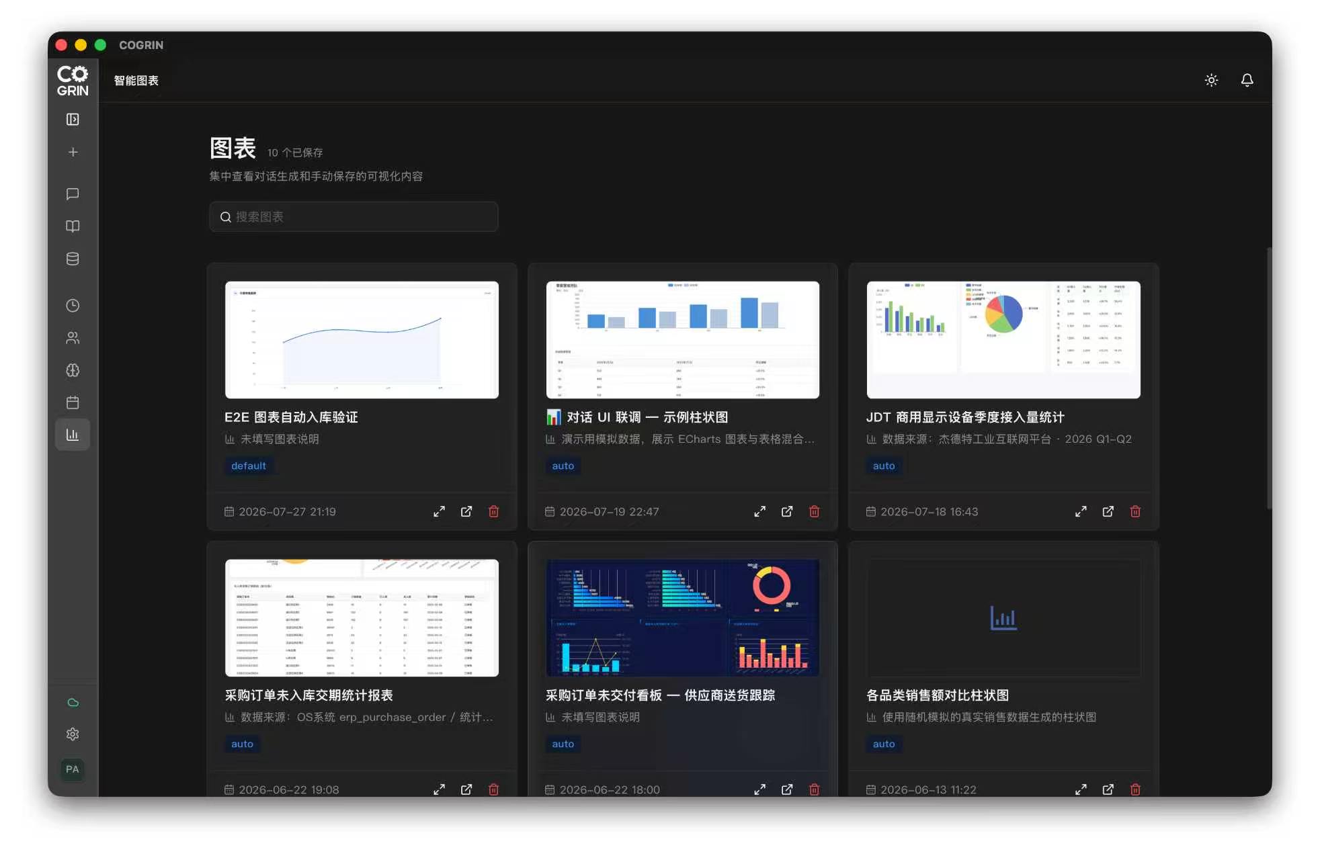
Task: Click the '10 个已保存' count text
Action: 295,153
